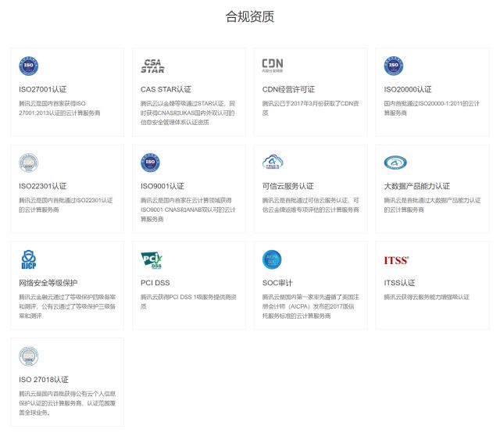Click the PCI DSS logo icon
The width and height of the screenshot is (500, 436).
[152, 260]
